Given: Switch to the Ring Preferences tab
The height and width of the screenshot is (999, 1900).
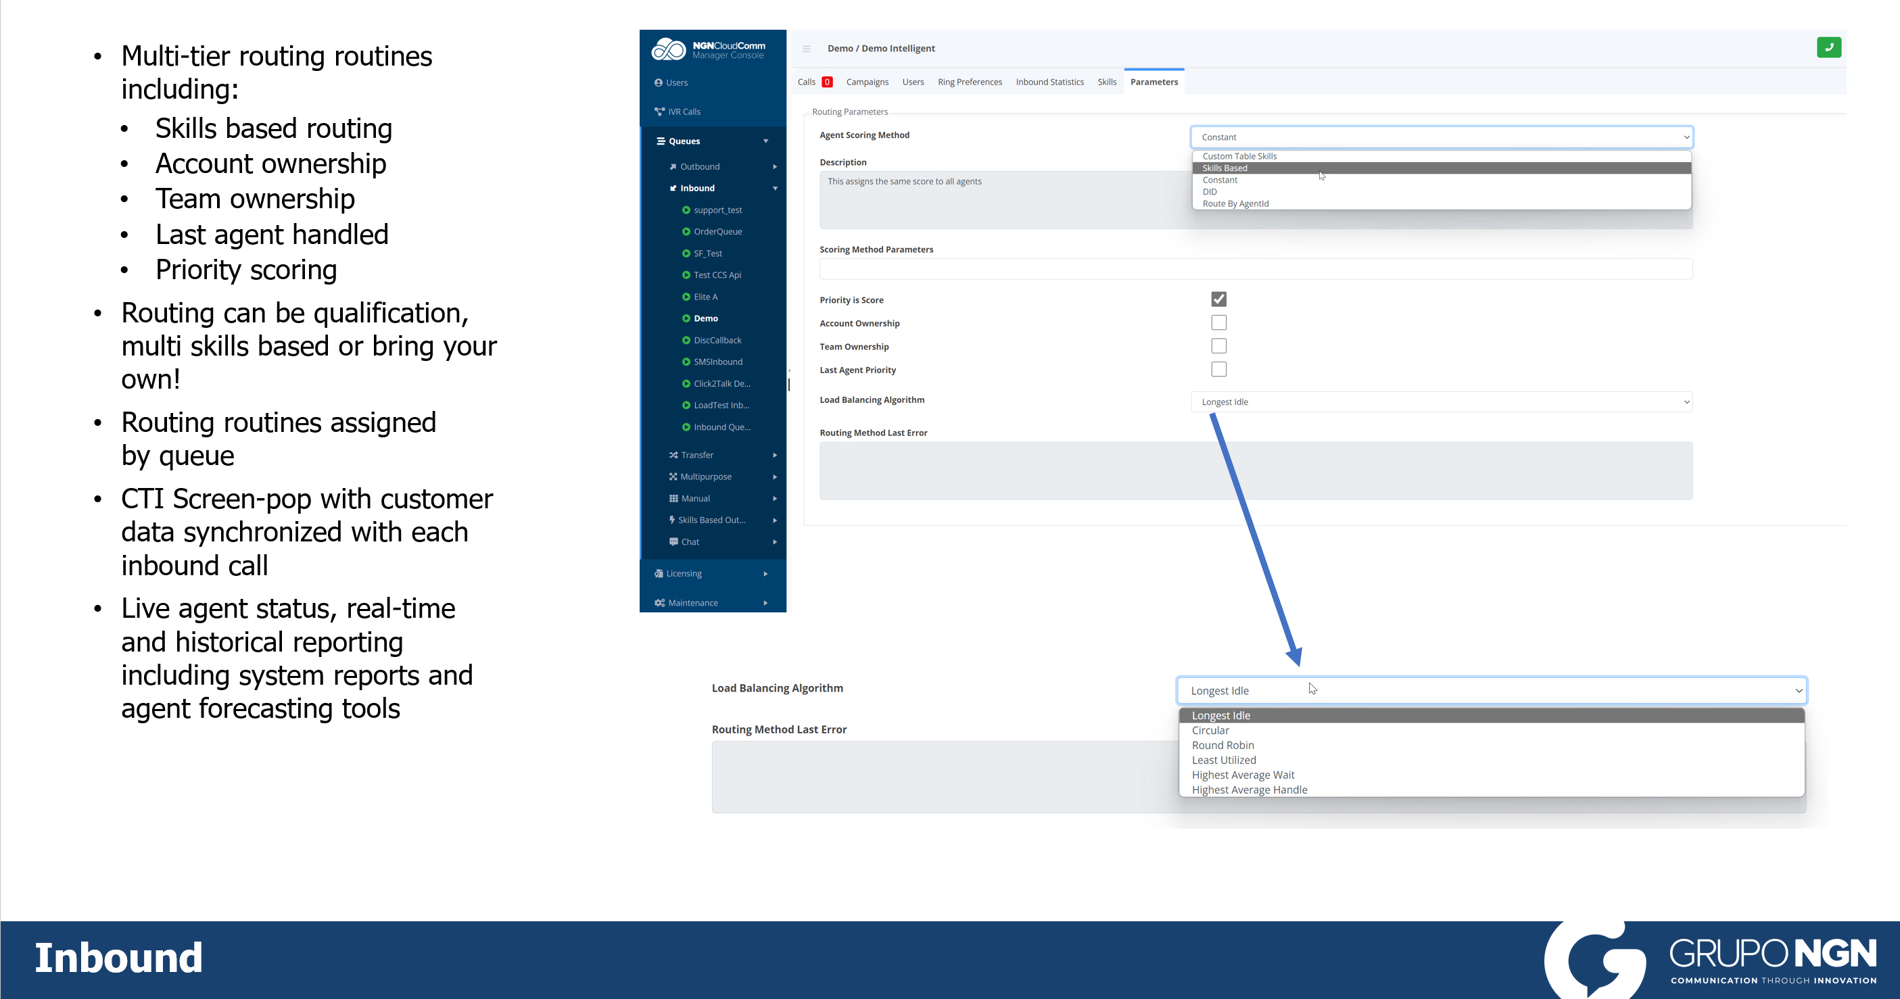Looking at the screenshot, I should point(969,82).
